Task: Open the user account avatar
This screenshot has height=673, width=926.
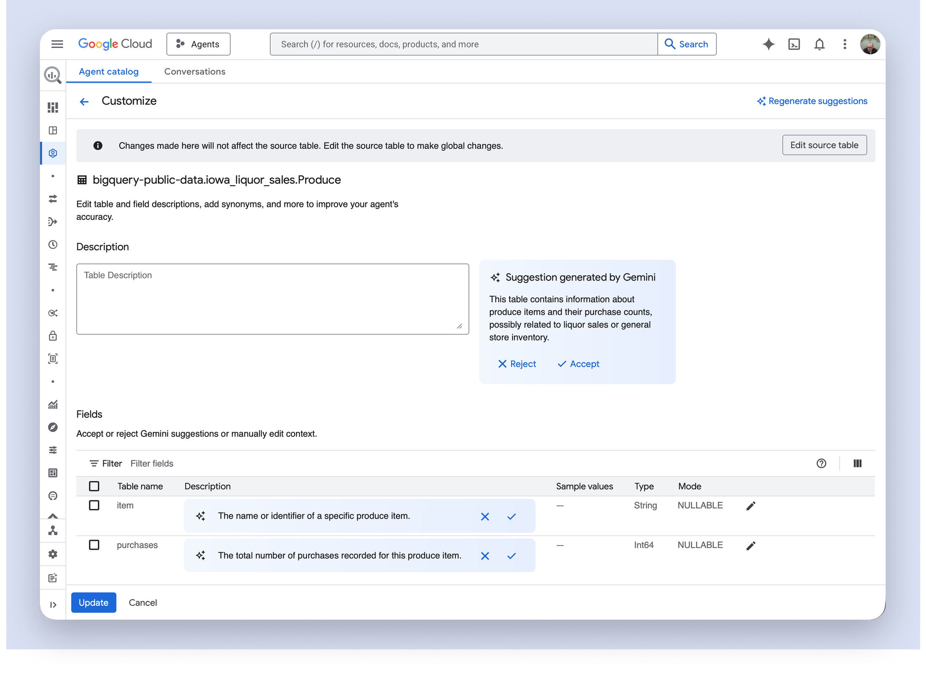Action: [870, 44]
